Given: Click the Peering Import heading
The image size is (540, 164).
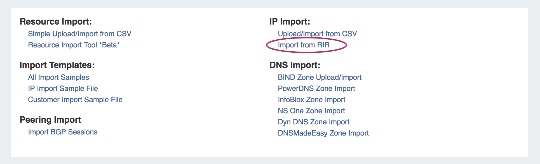Looking at the screenshot, I should (x=50, y=120).
